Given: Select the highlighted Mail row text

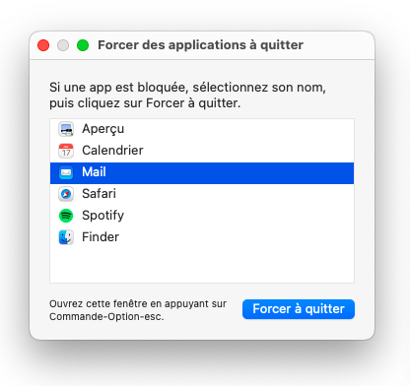Looking at the screenshot, I should coord(94,172).
